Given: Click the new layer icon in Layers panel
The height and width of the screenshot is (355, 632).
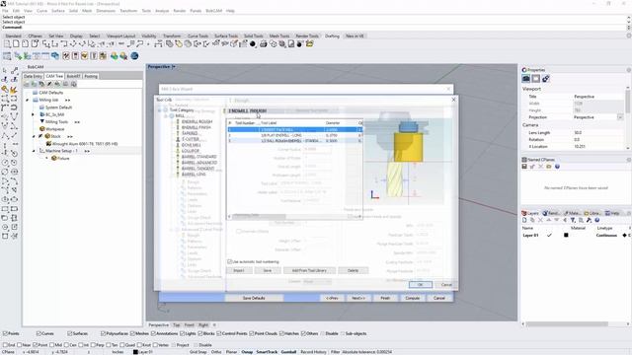Looking at the screenshot, I should coord(524,220).
